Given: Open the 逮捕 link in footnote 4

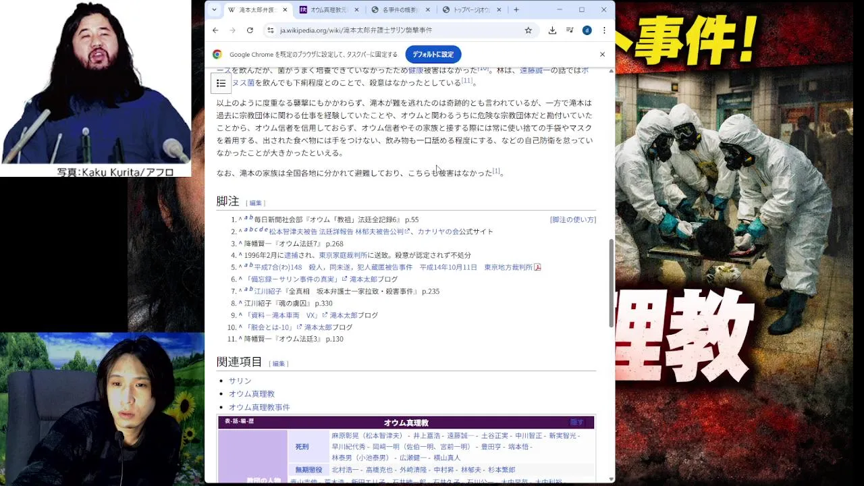Looking at the screenshot, I should tap(290, 256).
